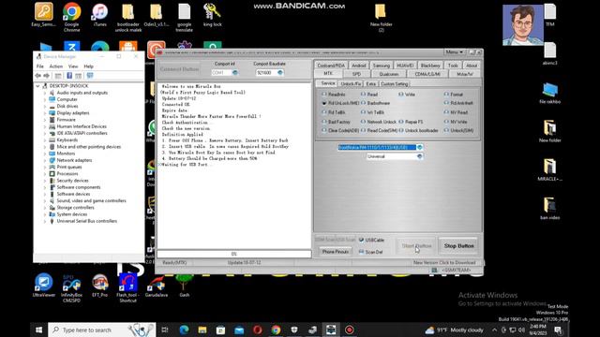Image resolution: width=600 pixels, height=337 pixels.
Task: Collapse the DESKTOP root node
Action: point(37,86)
